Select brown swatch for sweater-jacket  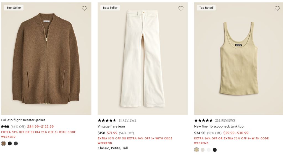[4, 143]
